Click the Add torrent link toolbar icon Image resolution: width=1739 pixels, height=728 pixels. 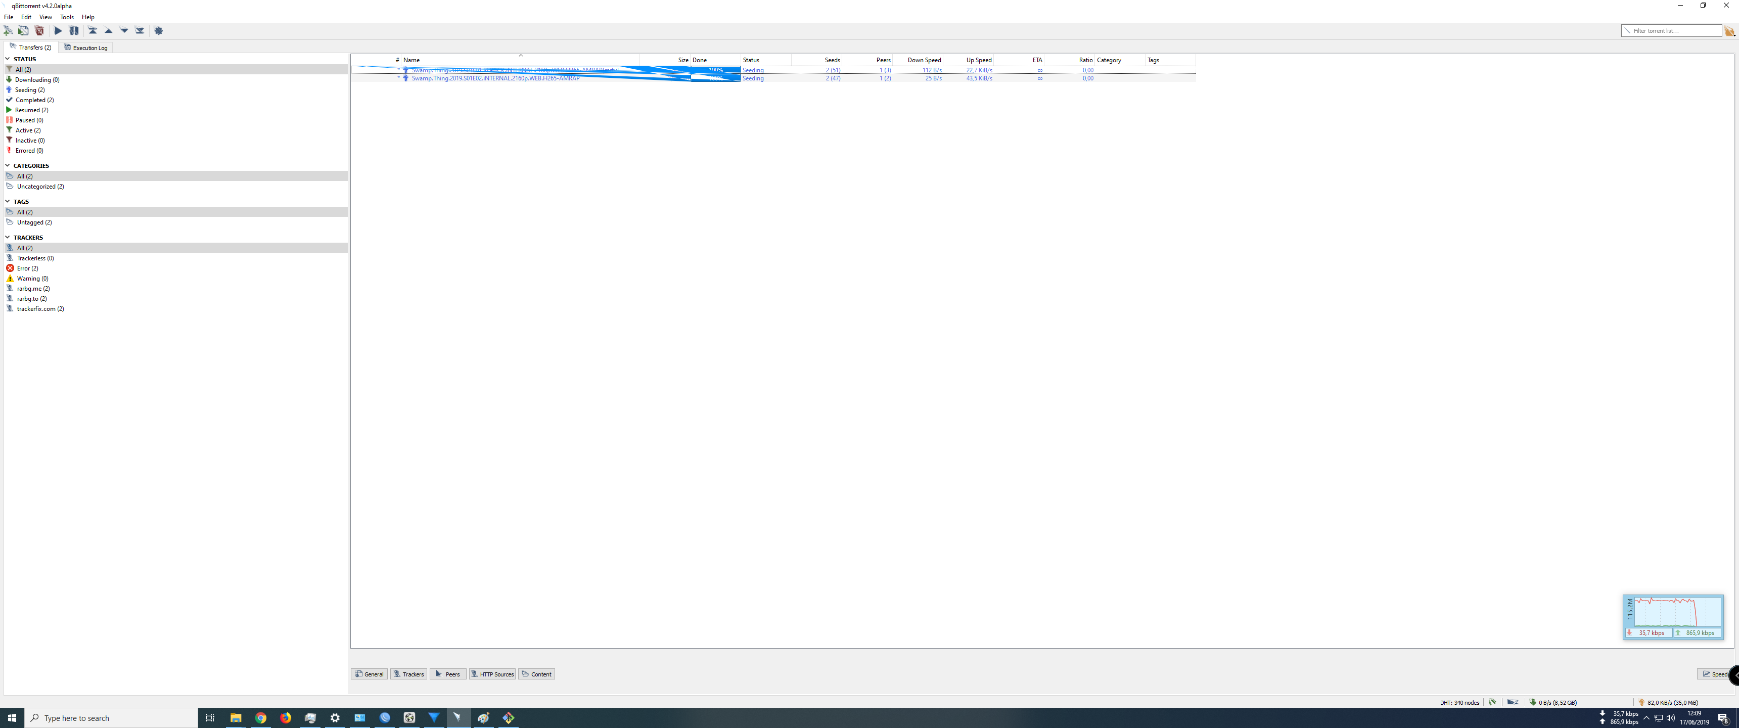(x=8, y=30)
